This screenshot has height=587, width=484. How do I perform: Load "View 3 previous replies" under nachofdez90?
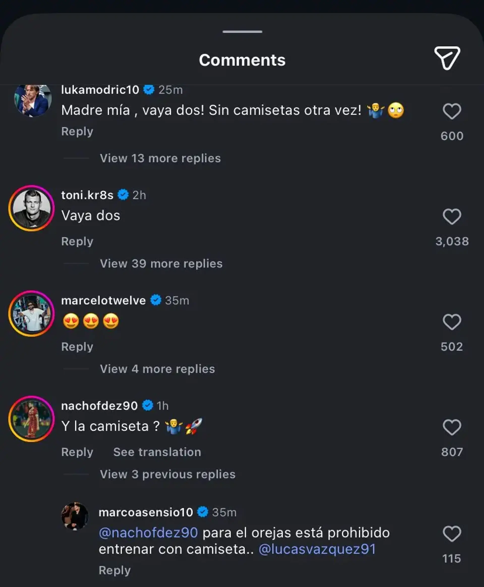[x=167, y=474]
